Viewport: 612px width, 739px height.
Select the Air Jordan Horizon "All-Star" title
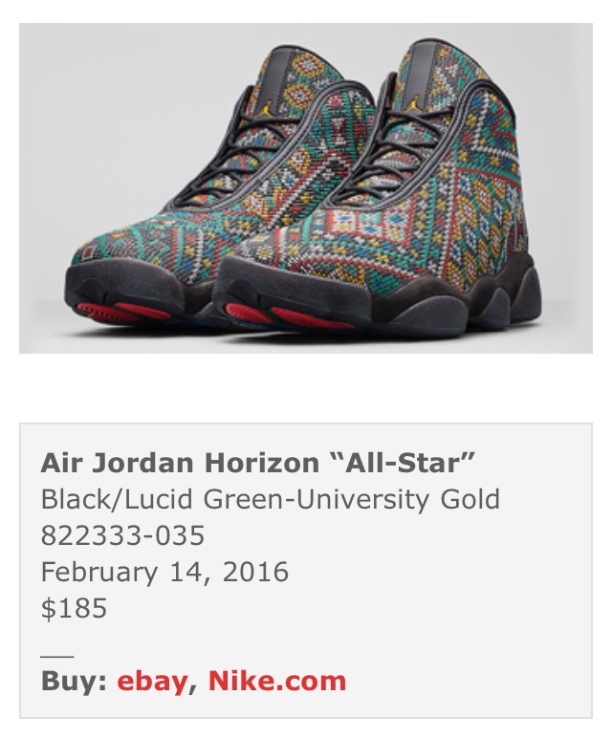pyautogui.click(x=257, y=463)
